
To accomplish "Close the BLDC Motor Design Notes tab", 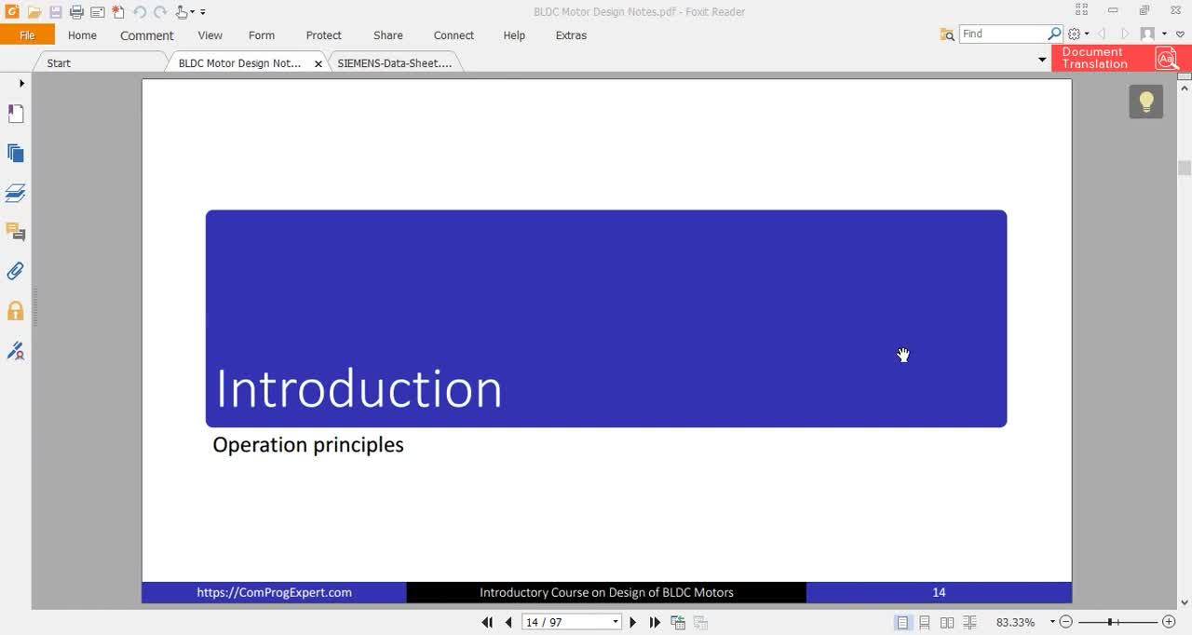I will (318, 64).
